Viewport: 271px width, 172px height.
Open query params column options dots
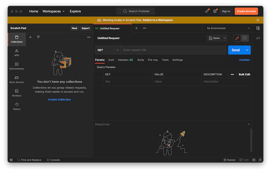coord(232,75)
